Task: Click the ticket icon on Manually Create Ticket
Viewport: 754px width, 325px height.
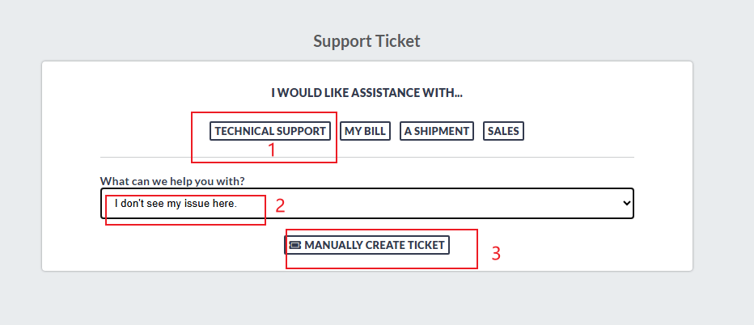Action: tap(295, 245)
